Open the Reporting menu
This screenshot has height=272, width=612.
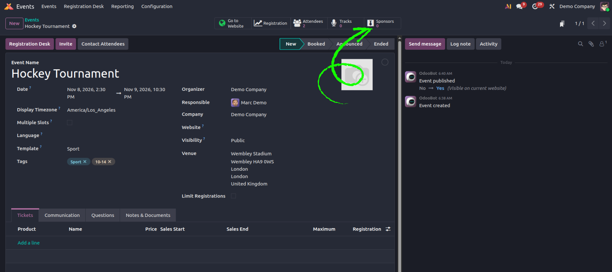[122, 6]
